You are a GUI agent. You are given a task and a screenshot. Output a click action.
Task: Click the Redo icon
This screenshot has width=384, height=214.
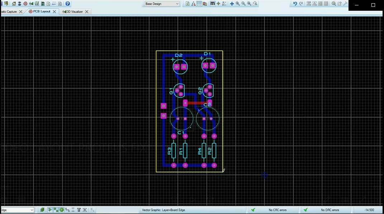pos(302,4)
